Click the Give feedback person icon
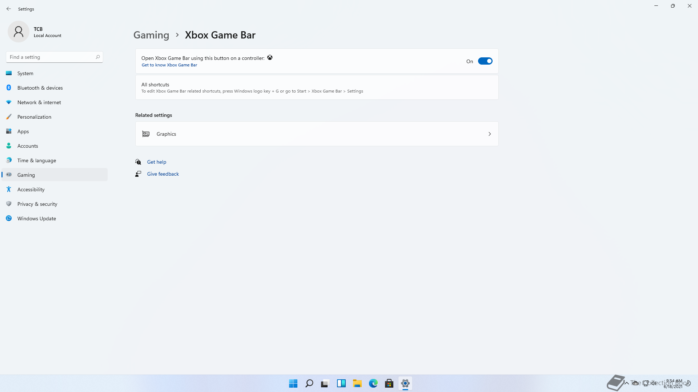 point(138,174)
